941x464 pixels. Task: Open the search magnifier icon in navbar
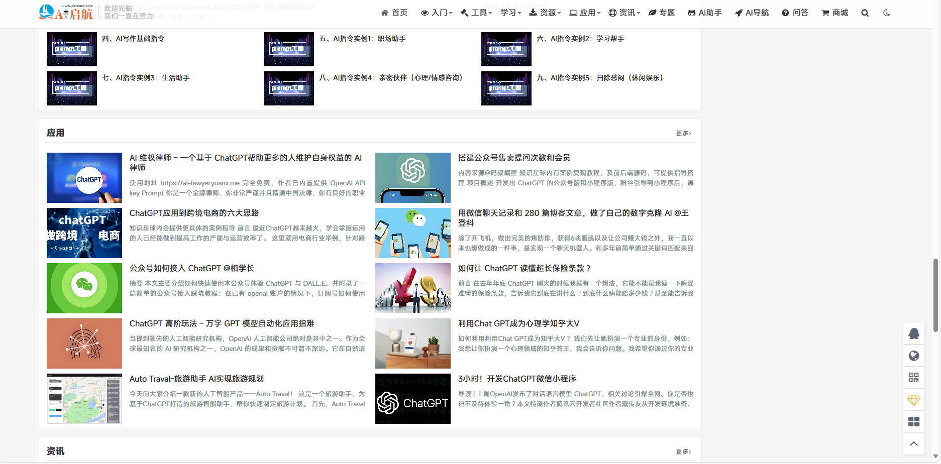[x=865, y=13]
